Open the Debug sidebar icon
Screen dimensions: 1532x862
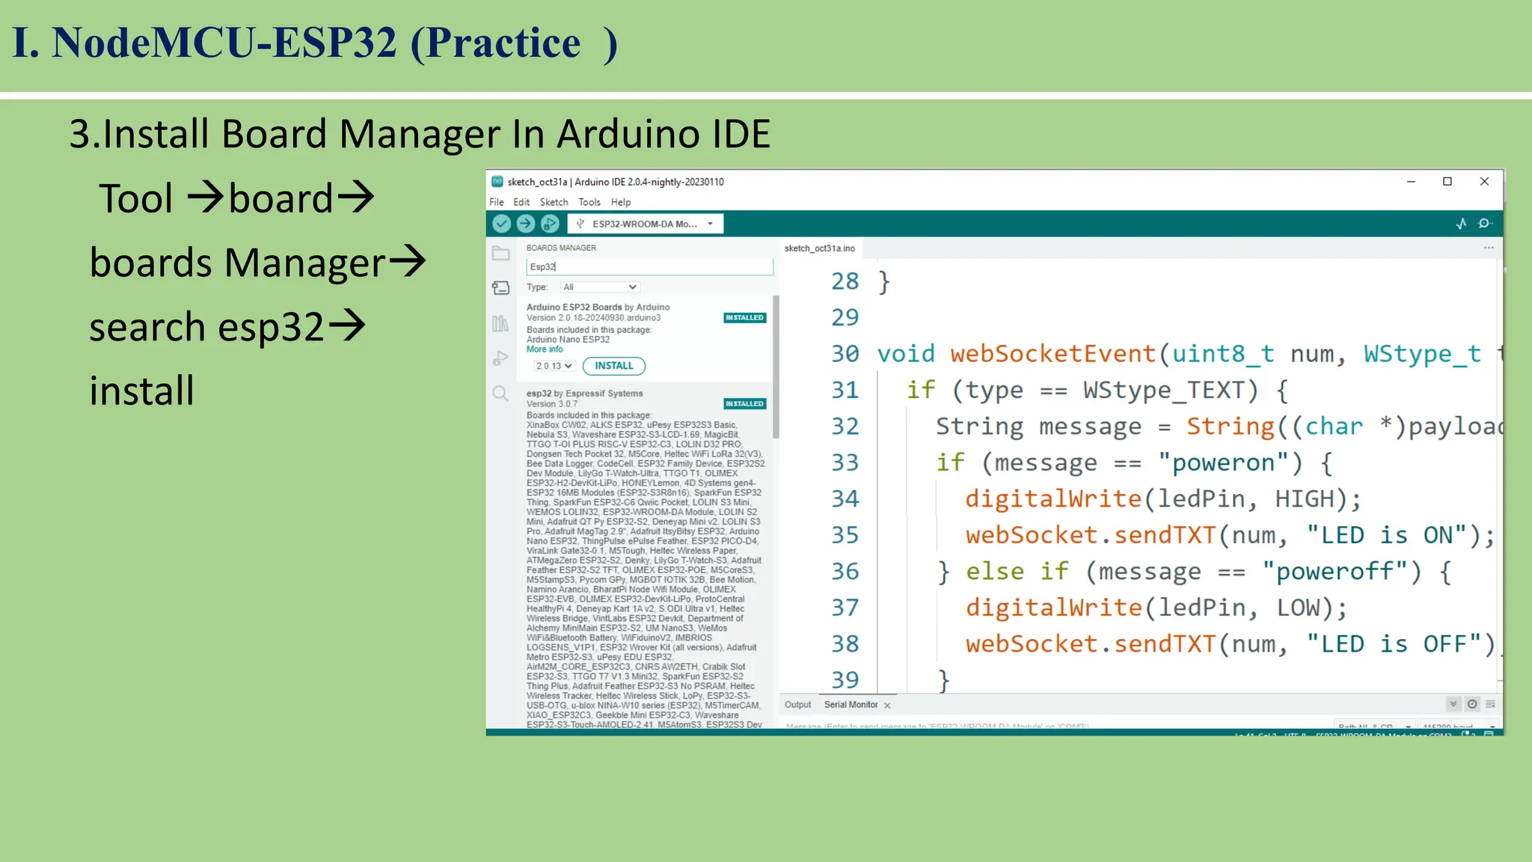coord(500,358)
